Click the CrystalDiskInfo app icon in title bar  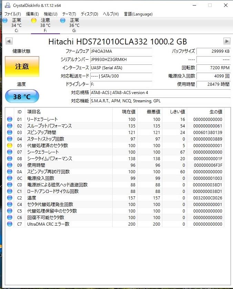coord(8,5)
